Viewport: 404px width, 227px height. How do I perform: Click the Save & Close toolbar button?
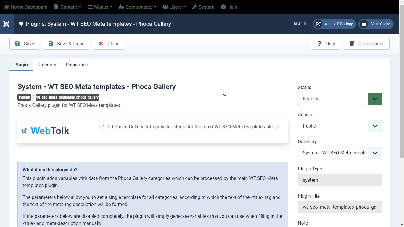pyautogui.click(x=66, y=44)
